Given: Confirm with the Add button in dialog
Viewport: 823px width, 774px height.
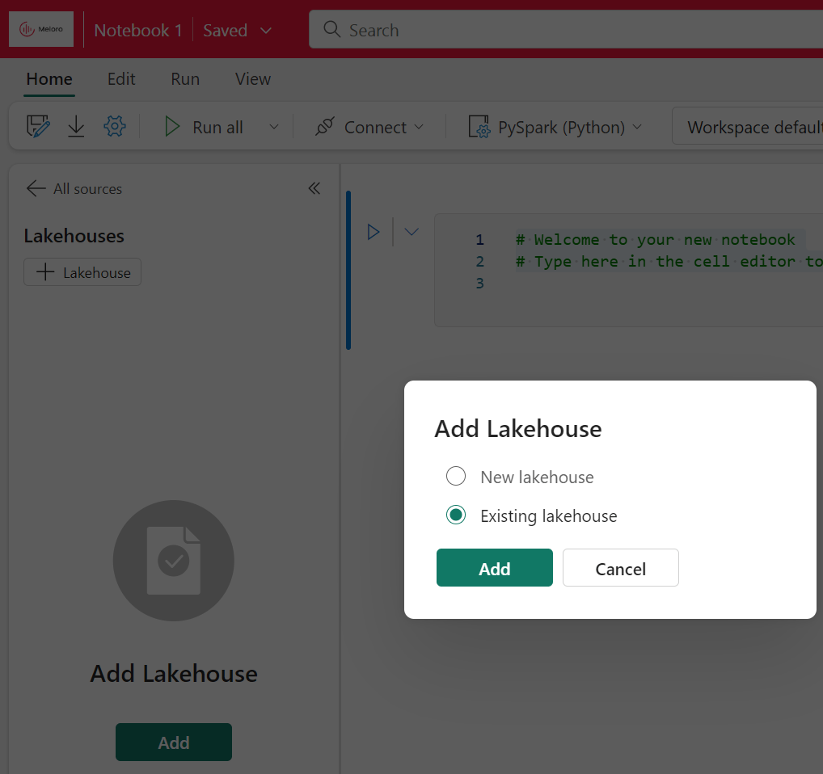Looking at the screenshot, I should tap(494, 568).
